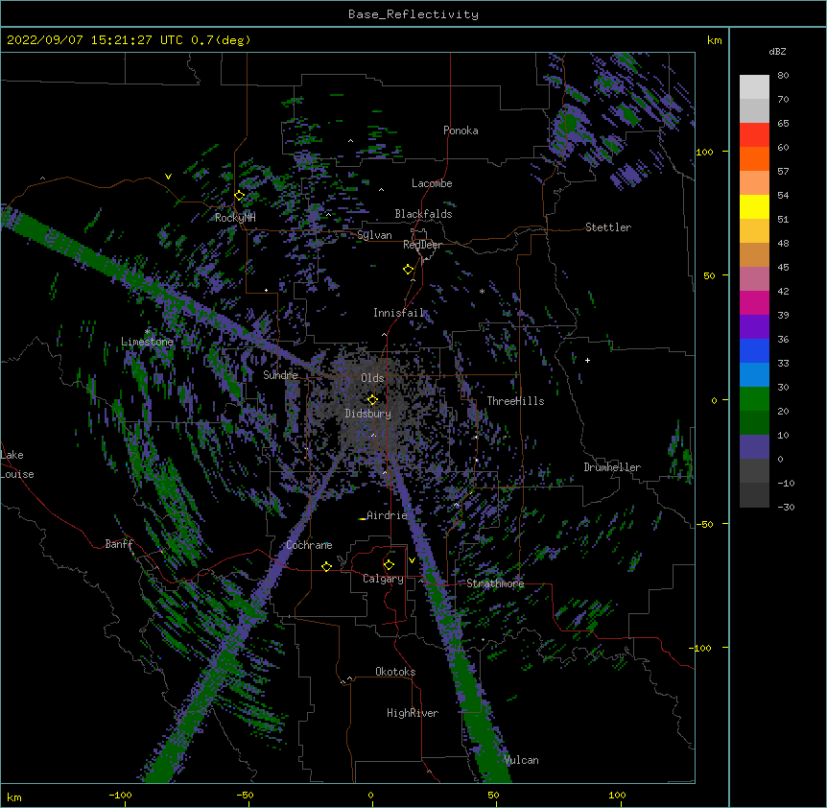Click the Sundre city label
The width and height of the screenshot is (827, 808).
coord(280,375)
